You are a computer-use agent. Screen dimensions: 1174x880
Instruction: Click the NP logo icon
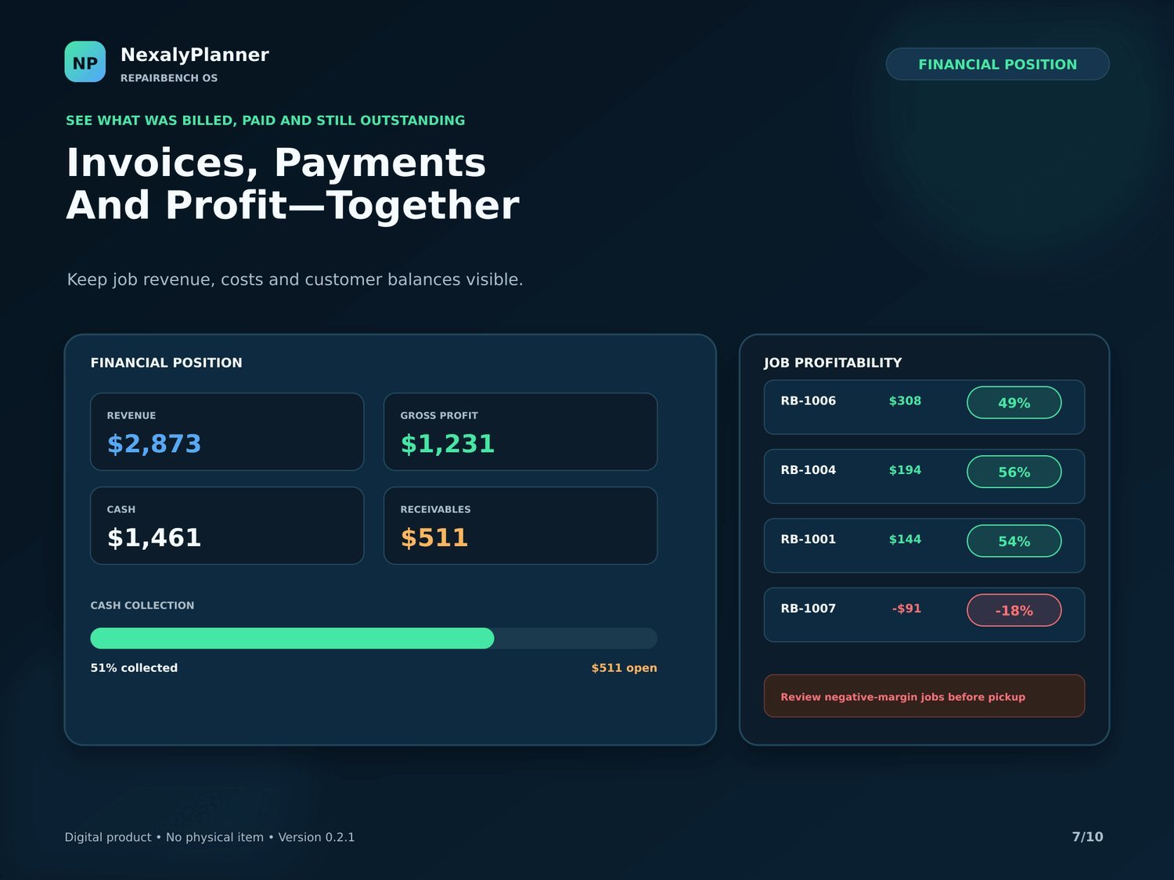[85, 62]
